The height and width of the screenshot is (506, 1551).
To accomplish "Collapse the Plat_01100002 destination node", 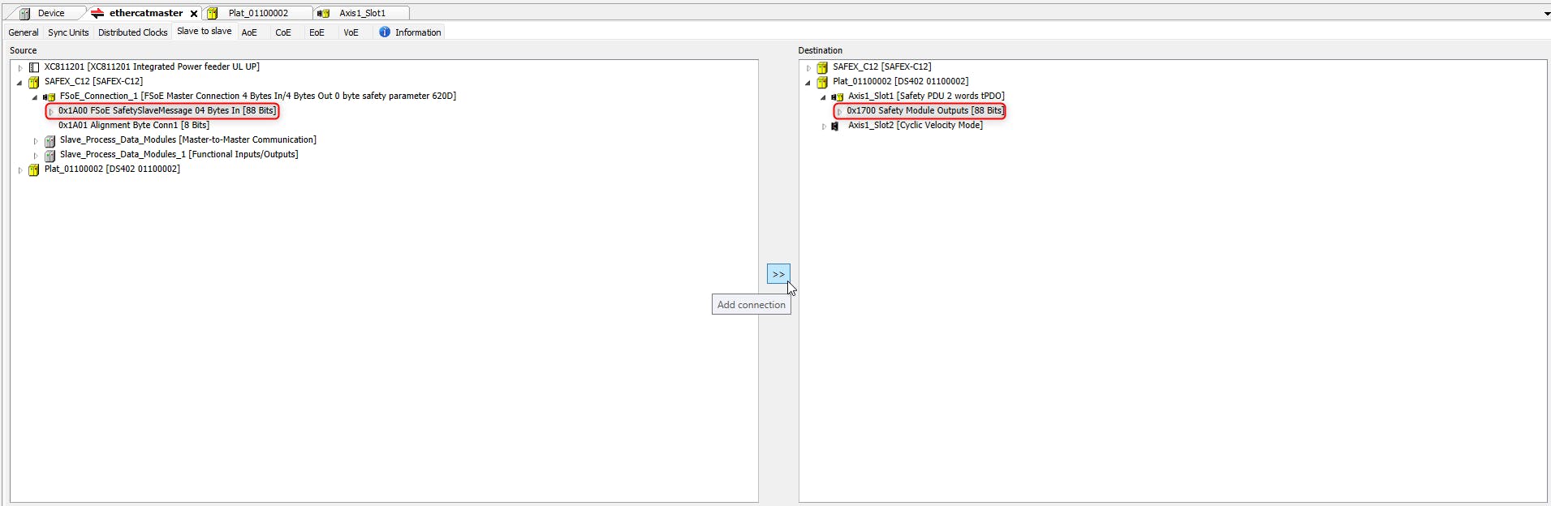I will tap(808, 83).
